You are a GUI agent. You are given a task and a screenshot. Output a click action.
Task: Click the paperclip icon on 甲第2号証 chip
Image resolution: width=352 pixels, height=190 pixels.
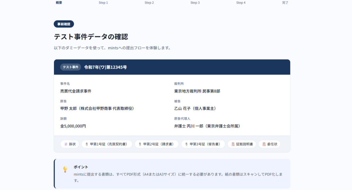click(x=140, y=144)
